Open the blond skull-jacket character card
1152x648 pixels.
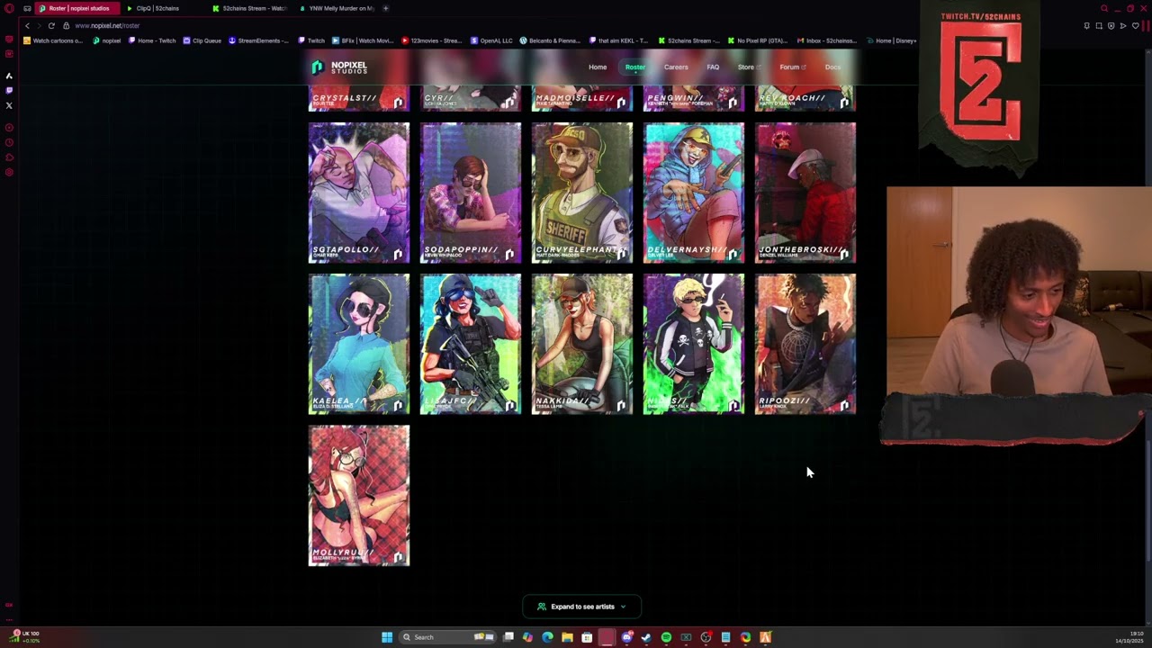pos(694,344)
